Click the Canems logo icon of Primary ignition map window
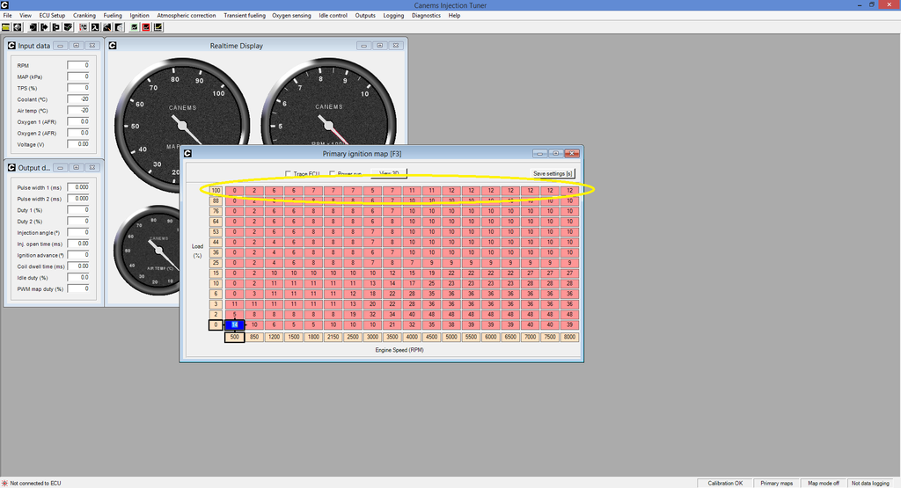 click(187, 153)
